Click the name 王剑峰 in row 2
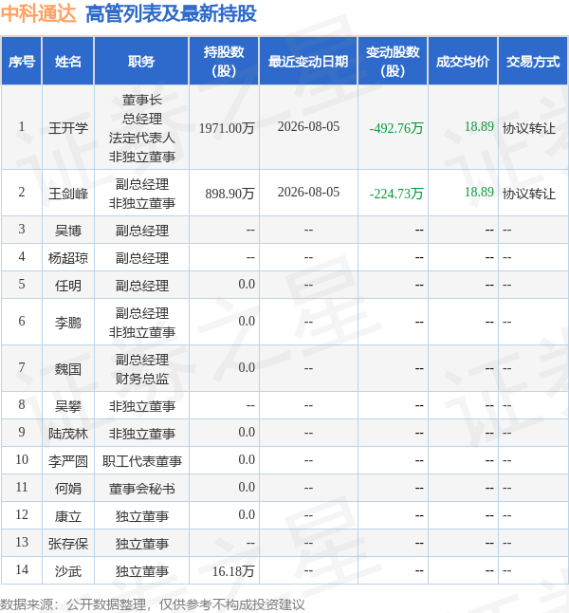This screenshot has height=613, width=569. tap(68, 194)
